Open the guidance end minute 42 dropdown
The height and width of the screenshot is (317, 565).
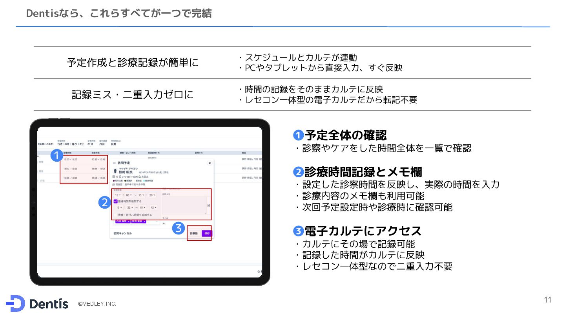[153, 207]
